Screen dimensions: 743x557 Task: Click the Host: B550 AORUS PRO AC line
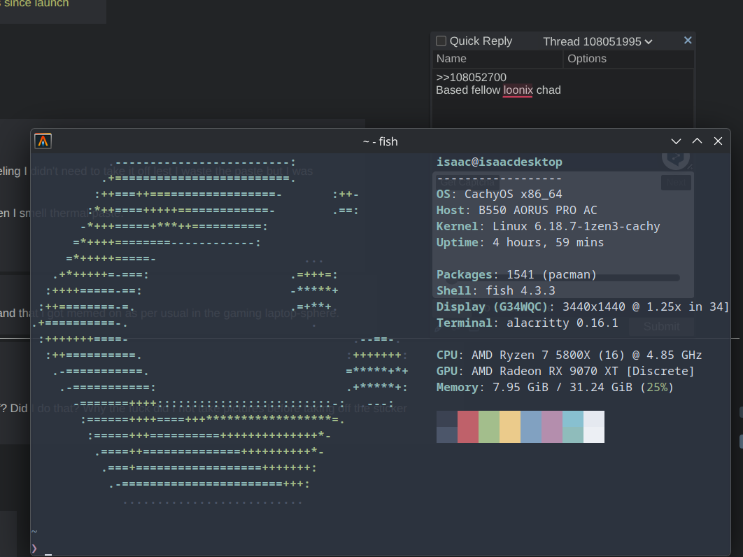click(517, 211)
